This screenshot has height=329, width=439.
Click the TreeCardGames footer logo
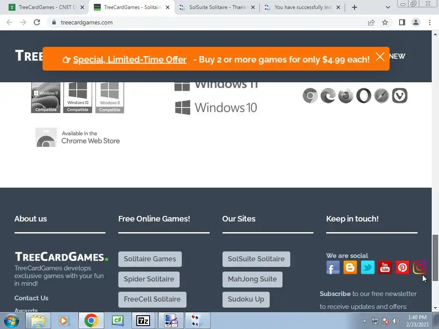(x=61, y=257)
